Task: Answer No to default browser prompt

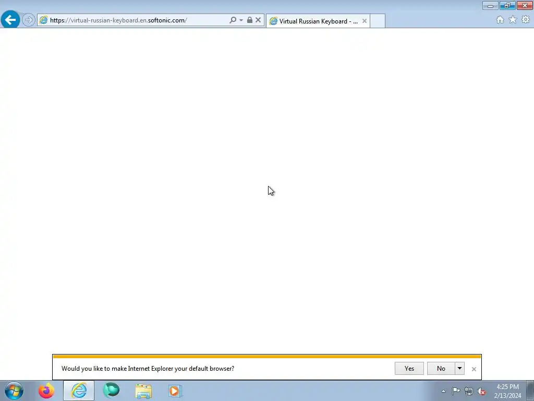Action: point(441,368)
